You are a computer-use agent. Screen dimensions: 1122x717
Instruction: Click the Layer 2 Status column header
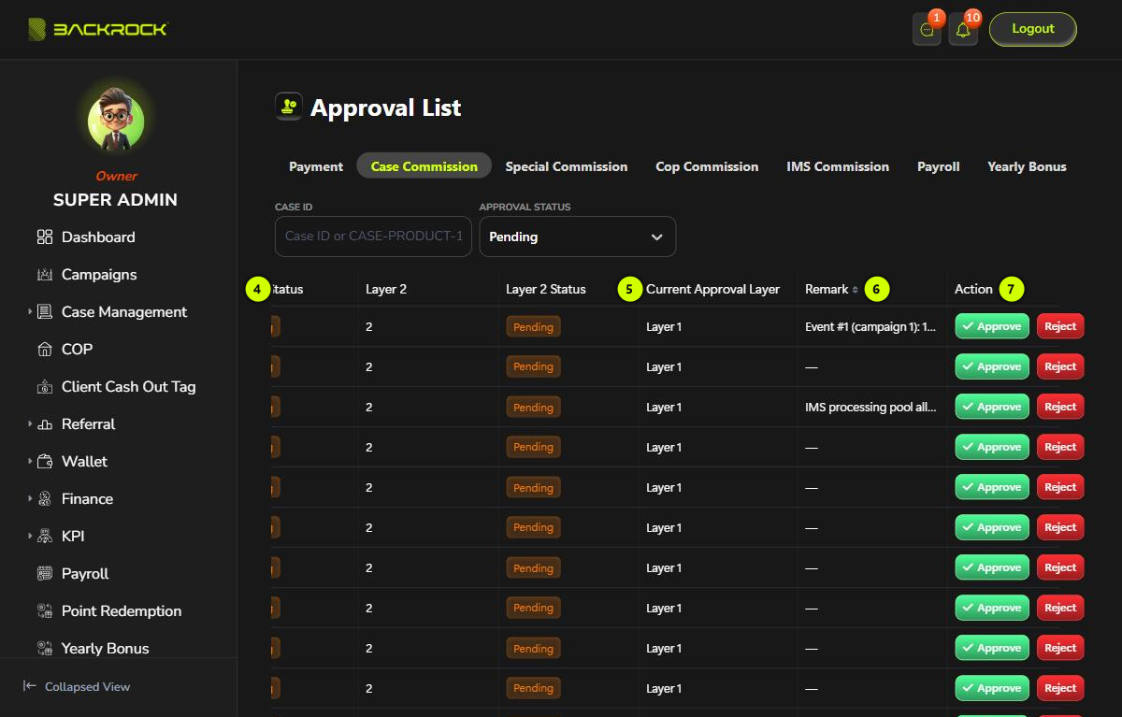546,290
